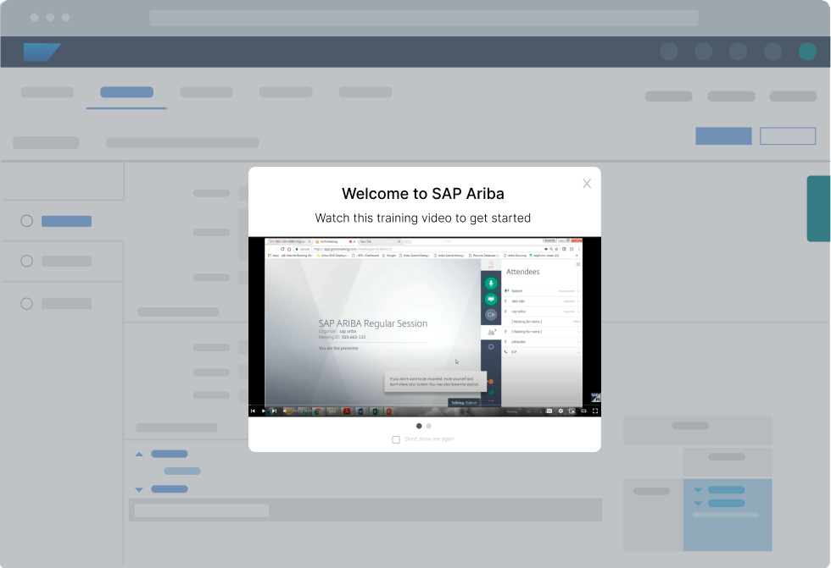This screenshot has height=568, width=831.
Task: Focus the browser address bar
Action: pyautogui.click(x=423, y=18)
